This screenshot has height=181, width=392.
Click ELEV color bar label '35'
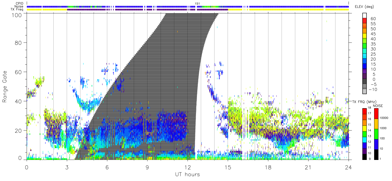point(373,44)
